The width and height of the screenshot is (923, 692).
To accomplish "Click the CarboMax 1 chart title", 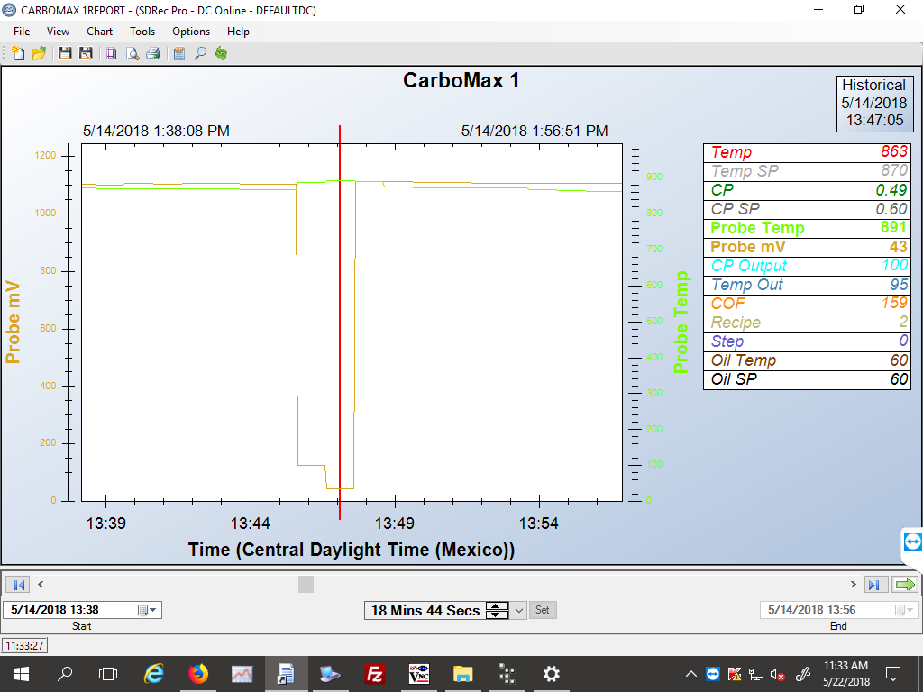I will 461,80.
